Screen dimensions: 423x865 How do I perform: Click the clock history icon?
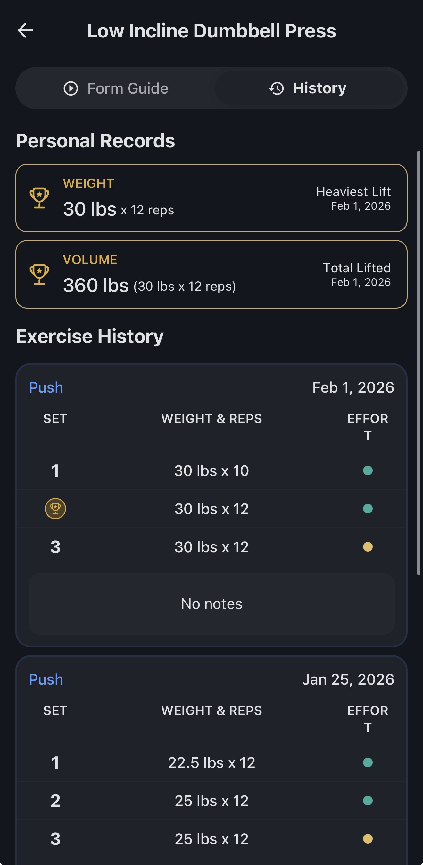click(277, 88)
